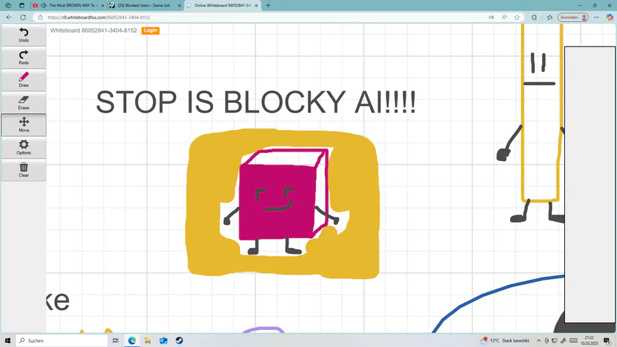
Task: View site information lock icon
Action: pyautogui.click(x=40, y=17)
